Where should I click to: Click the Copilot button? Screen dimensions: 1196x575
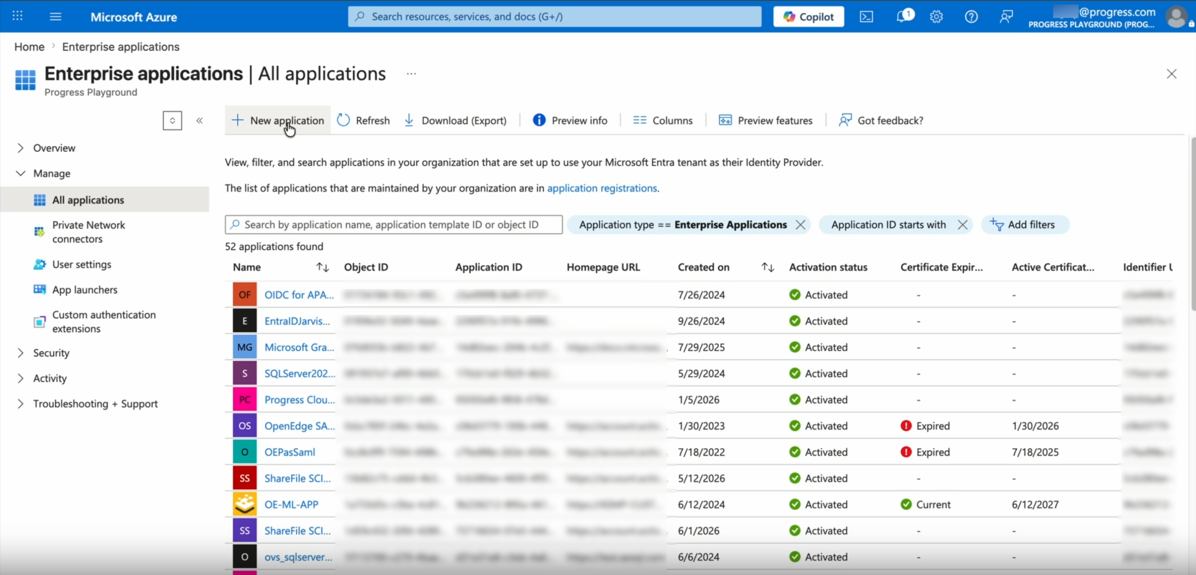808,17
